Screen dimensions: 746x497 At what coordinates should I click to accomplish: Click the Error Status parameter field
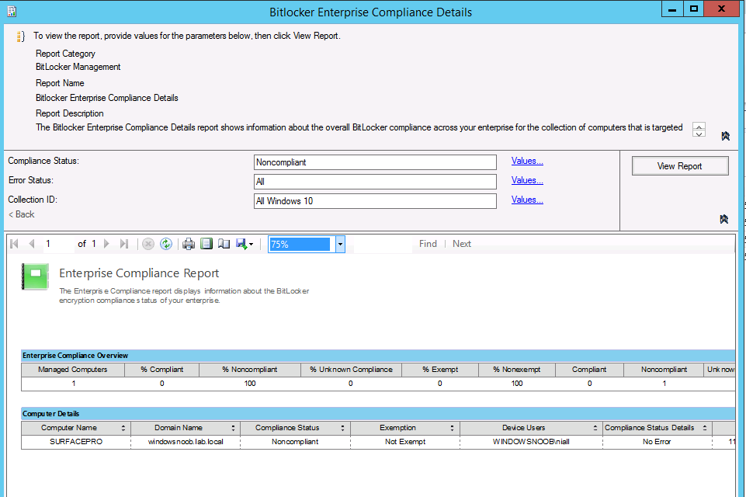(375, 182)
